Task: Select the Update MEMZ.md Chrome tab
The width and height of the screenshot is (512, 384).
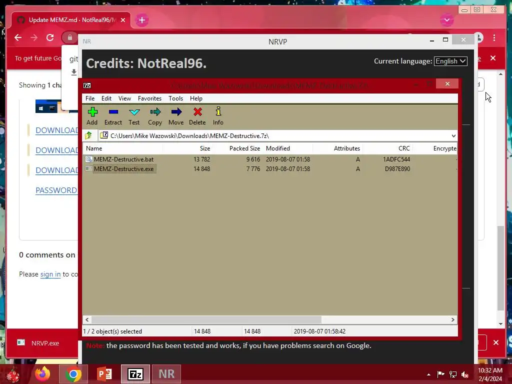Action: point(71,20)
